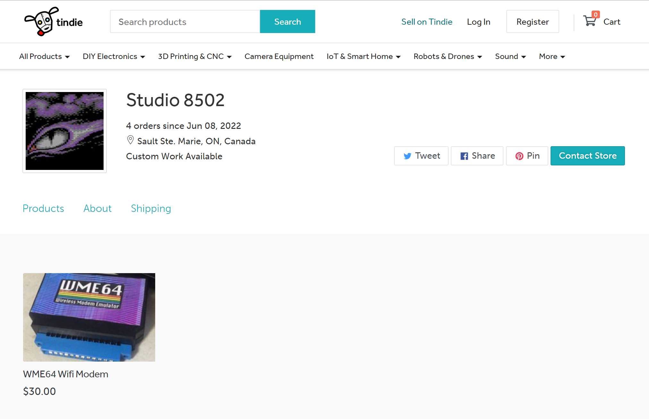Expand the More categories menu
The image size is (649, 419).
552,56
